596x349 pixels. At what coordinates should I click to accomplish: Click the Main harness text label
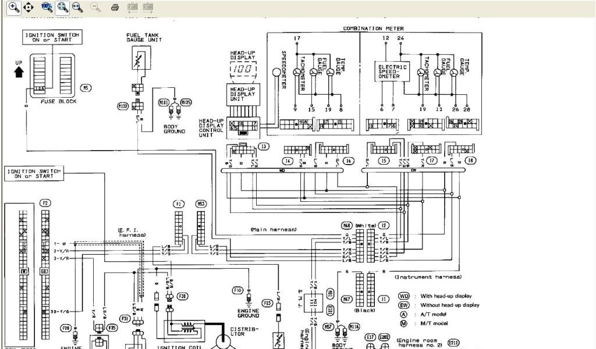click(x=274, y=230)
